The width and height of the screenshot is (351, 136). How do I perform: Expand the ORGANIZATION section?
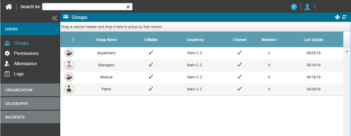point(30,90)
